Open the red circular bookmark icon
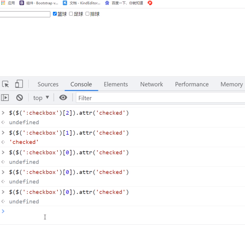This screenshot has height=225, width=245. pyautogui.click(x=150, y=3)
